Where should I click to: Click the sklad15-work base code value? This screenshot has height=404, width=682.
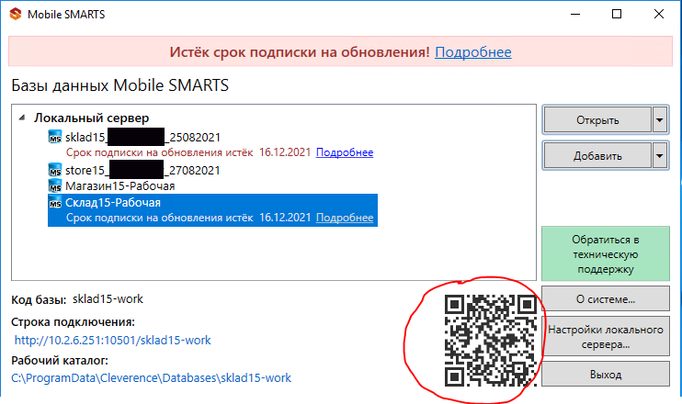click(108, 299)
